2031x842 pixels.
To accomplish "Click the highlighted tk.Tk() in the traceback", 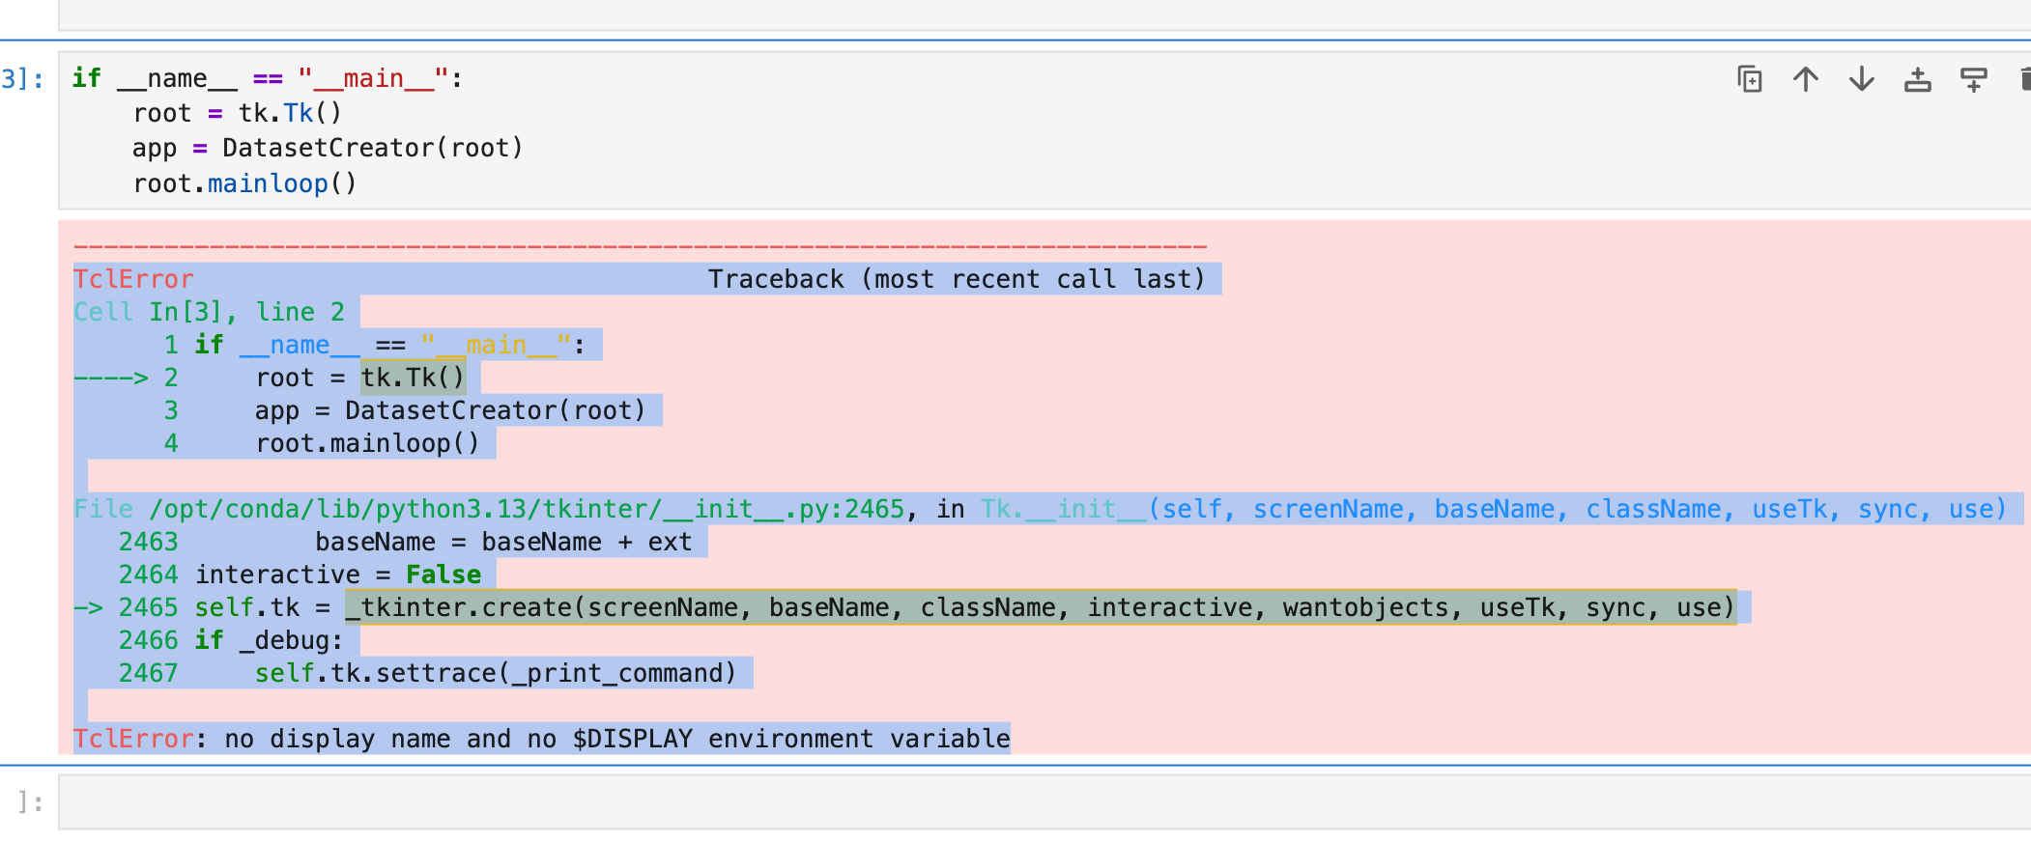I will point(413,378).
